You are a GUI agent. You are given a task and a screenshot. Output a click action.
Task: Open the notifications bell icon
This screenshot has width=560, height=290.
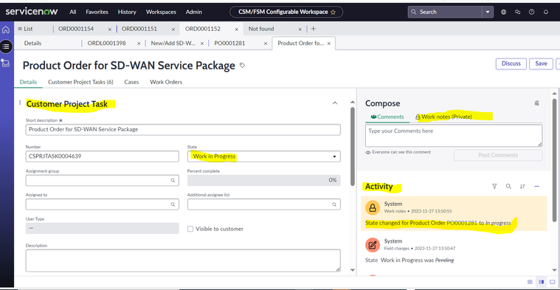tap(546, 12)
